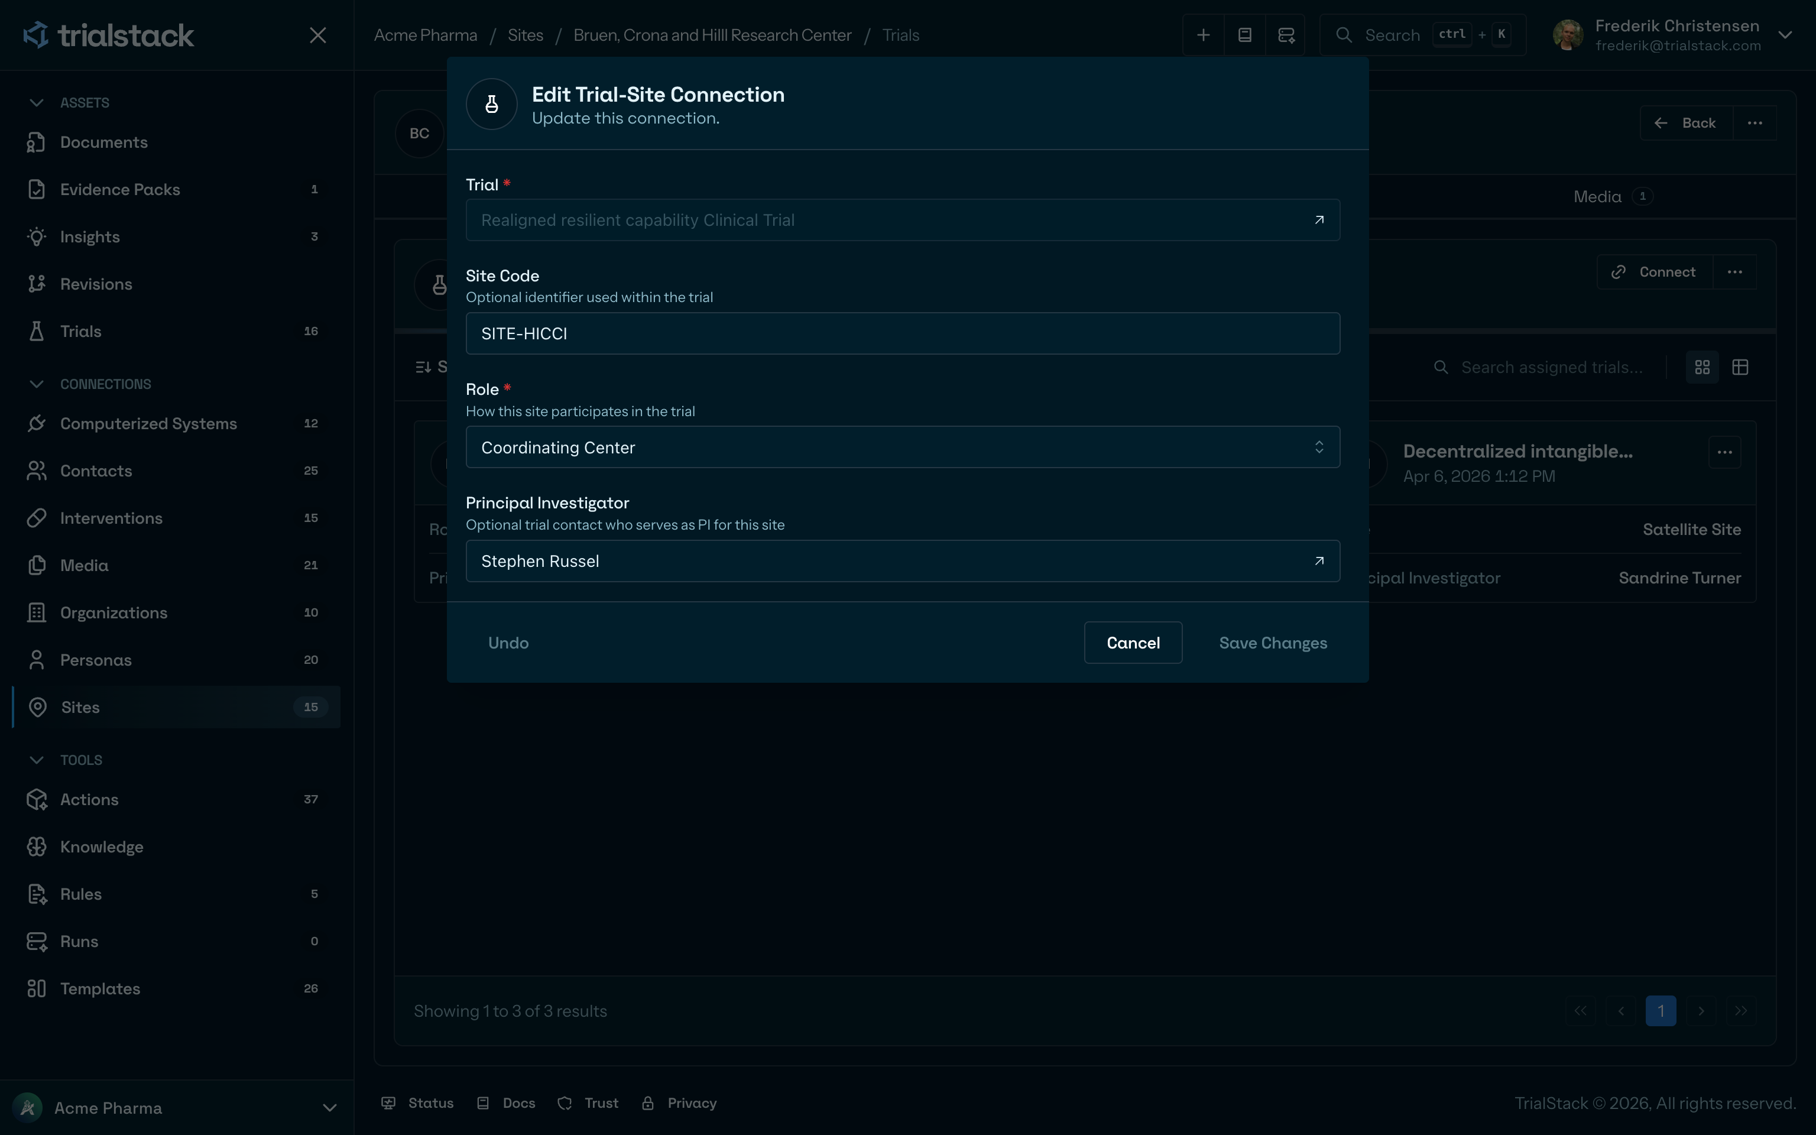
Task: Open Organizations in sidebar
Action: (176, 612)
